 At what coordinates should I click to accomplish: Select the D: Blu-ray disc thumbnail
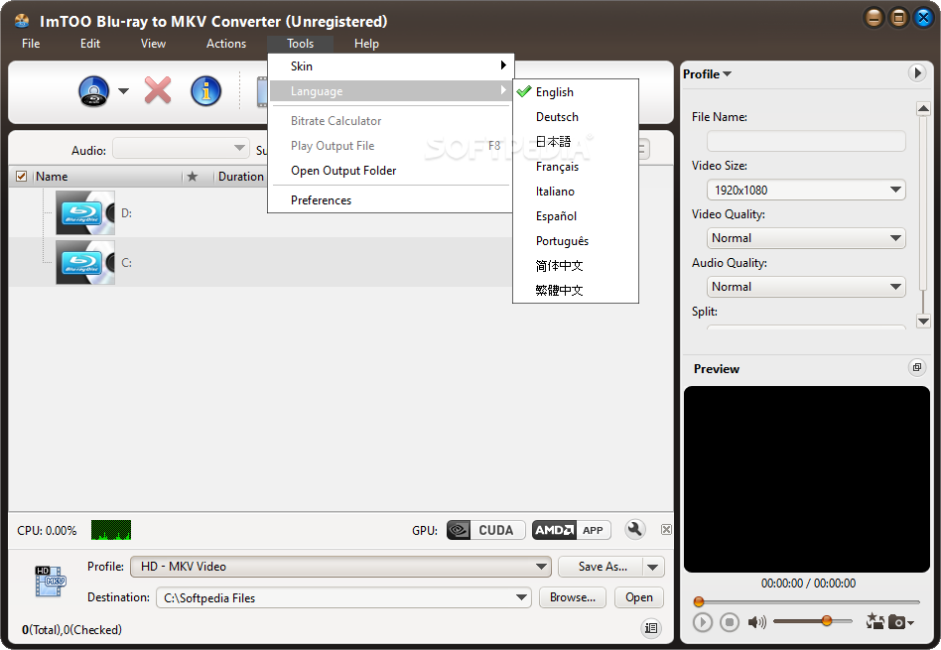pyautogui.click(x=85, y=212)
